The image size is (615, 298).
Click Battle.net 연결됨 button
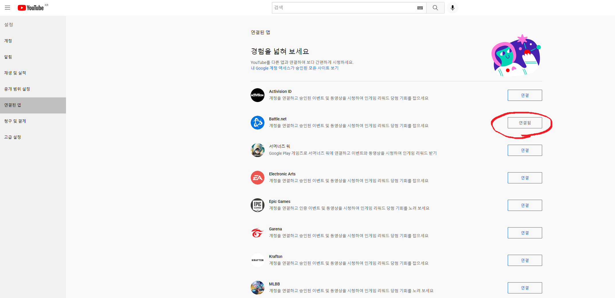525,123
